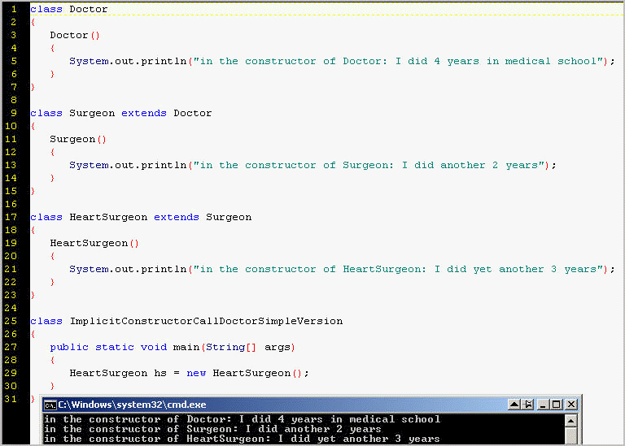Viewport: 625px width, 446px height.
Task: Click the string "I did 4 years in medical school" in code
Action: pyautogui.click(x=496, y=61)
